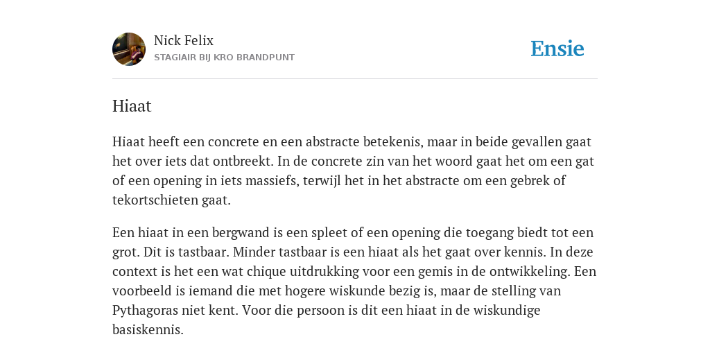Click the word 'grot' starting a line
This screenshot has height=355, width=710.
[122, 252]
